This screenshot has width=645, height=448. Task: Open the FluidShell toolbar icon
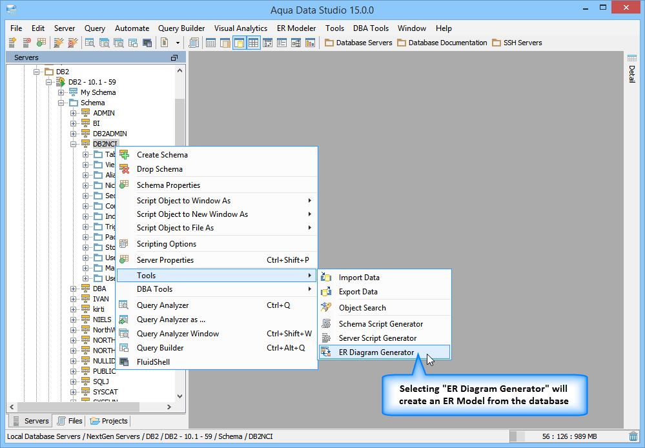point(147,43)
